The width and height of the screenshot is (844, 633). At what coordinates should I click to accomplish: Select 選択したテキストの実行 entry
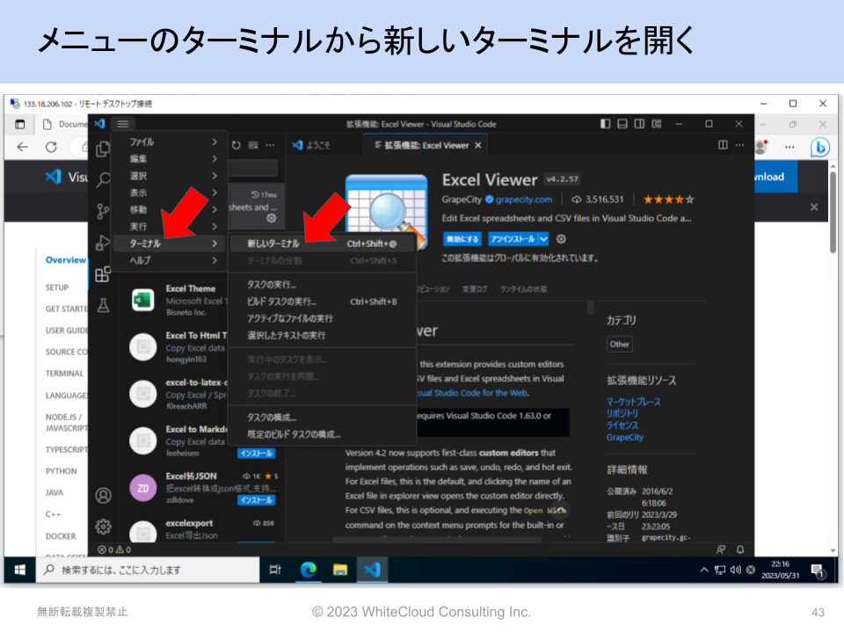pyautogui.click(x=323, y=335)
